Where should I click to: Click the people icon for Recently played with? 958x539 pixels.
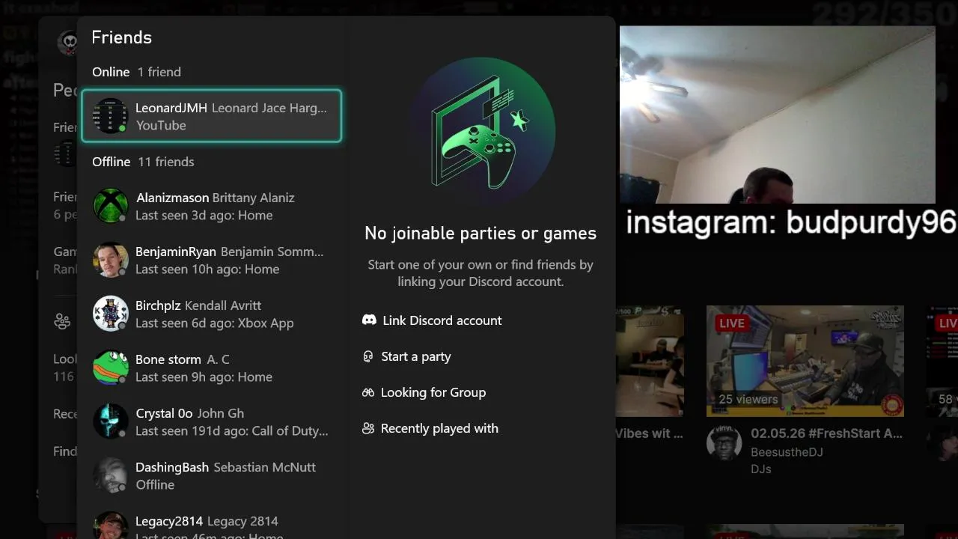point(367,428)
